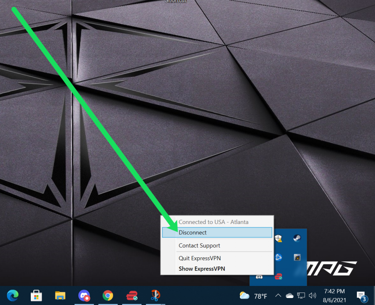Open File Explorer from the taskbar
This screenshot has width=375, height=305.
[60, 295]
